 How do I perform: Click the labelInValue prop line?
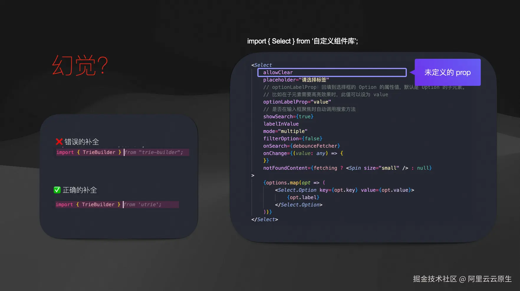click(x=281, y=124)
